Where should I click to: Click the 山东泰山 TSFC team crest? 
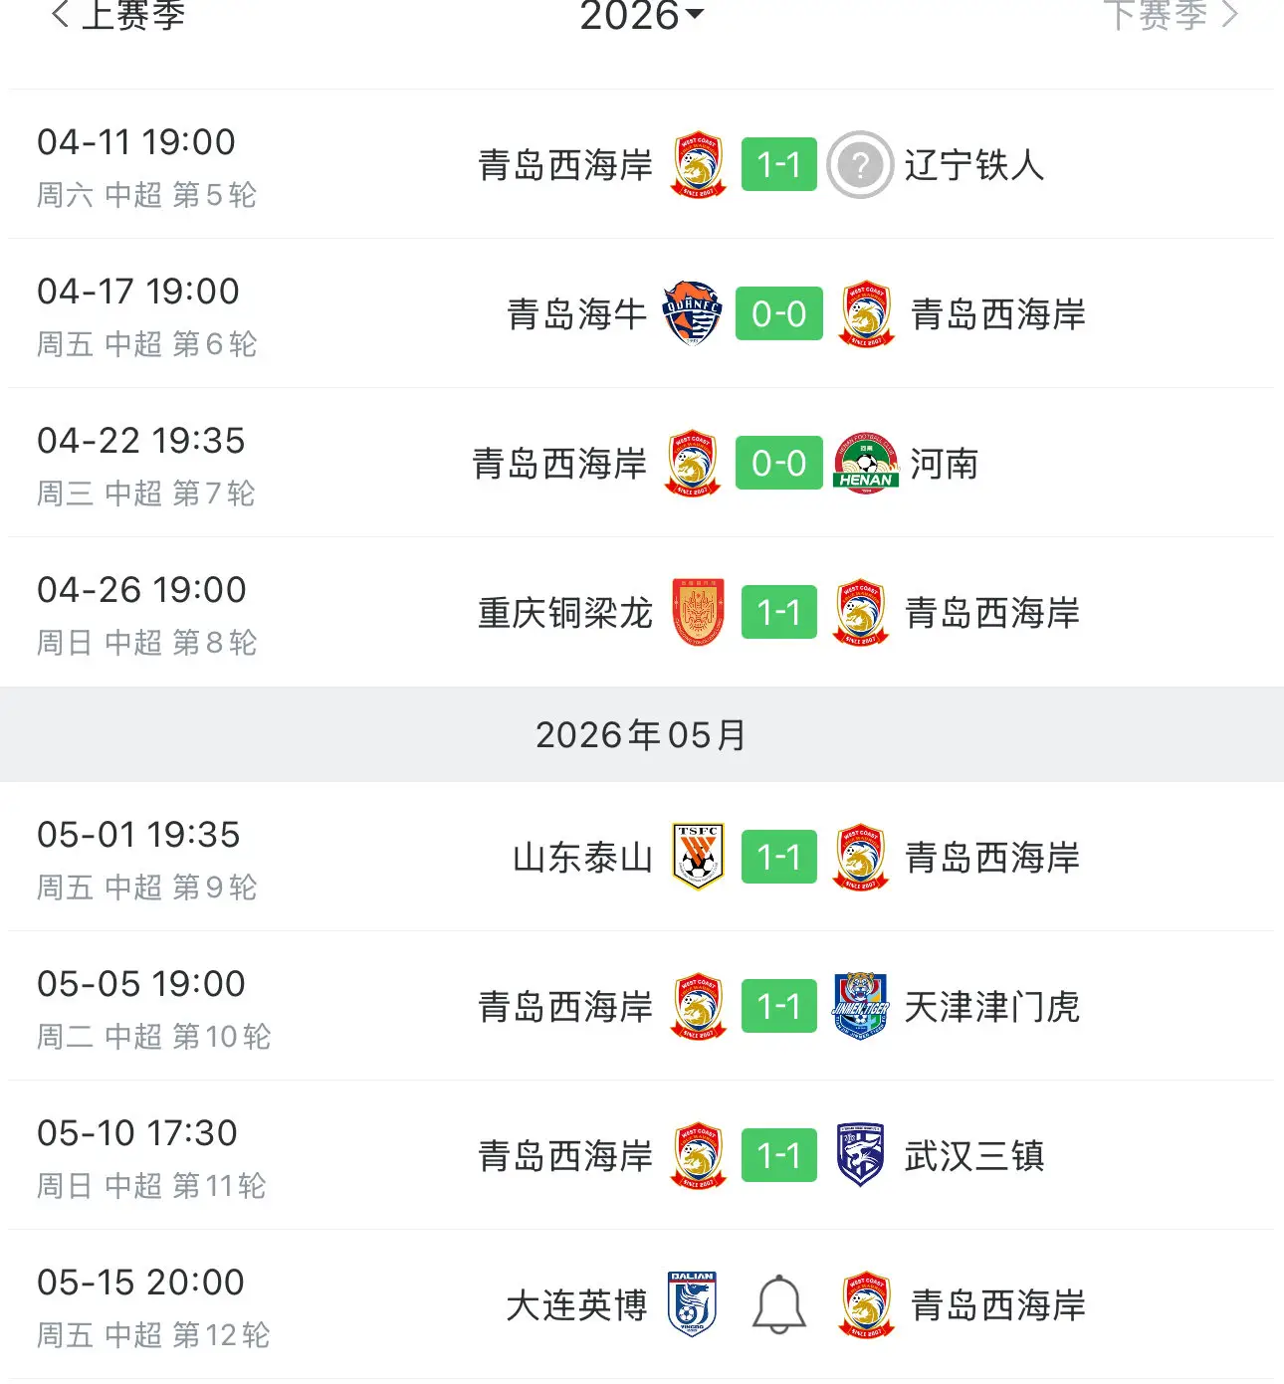tap(698, 857)
